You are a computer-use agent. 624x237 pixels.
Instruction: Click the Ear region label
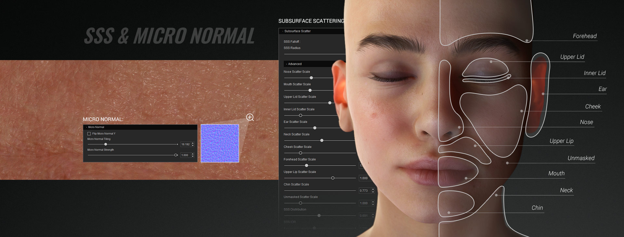coord(603,89)
